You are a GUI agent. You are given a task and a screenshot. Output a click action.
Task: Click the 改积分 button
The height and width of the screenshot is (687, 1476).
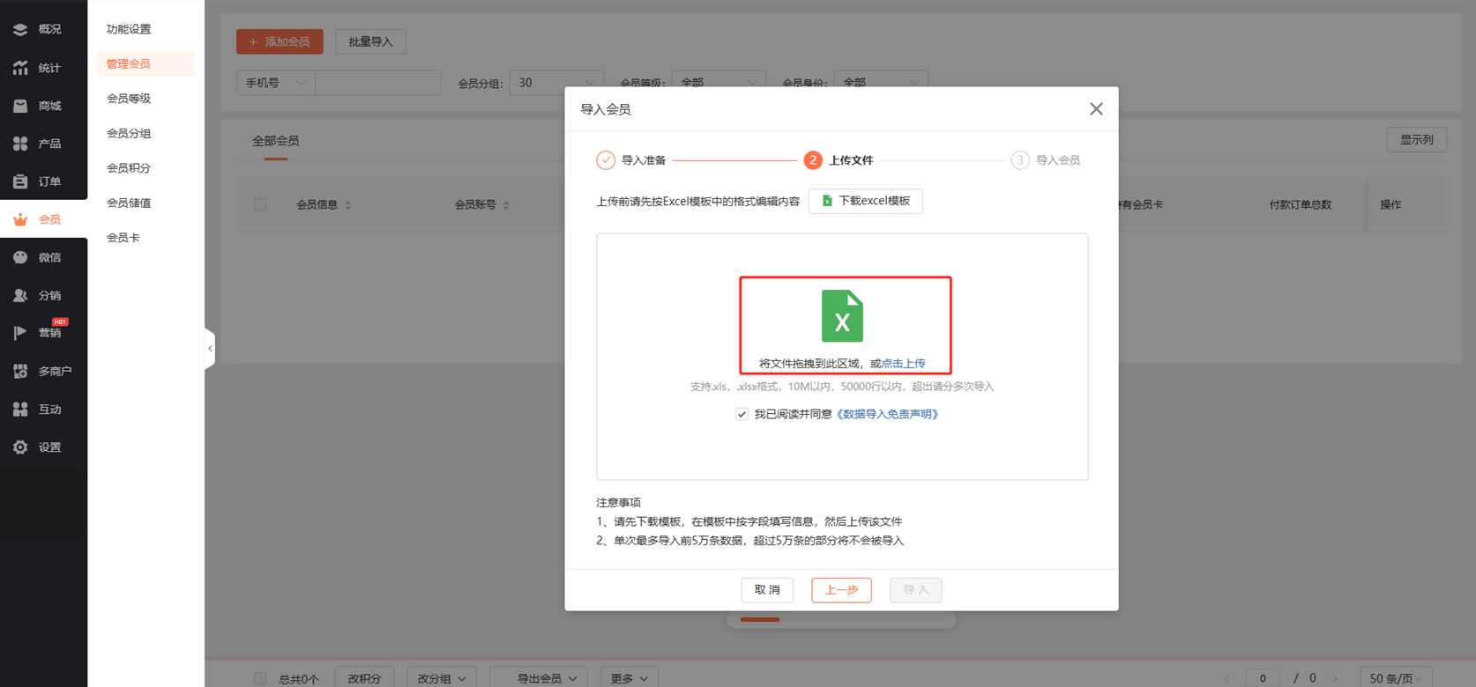(x=364, y=678)
